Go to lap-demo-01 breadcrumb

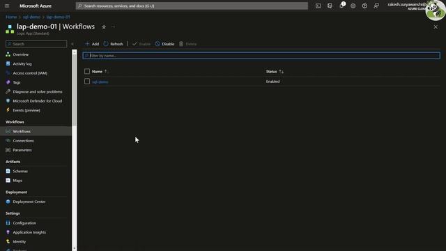coord(58,17)
